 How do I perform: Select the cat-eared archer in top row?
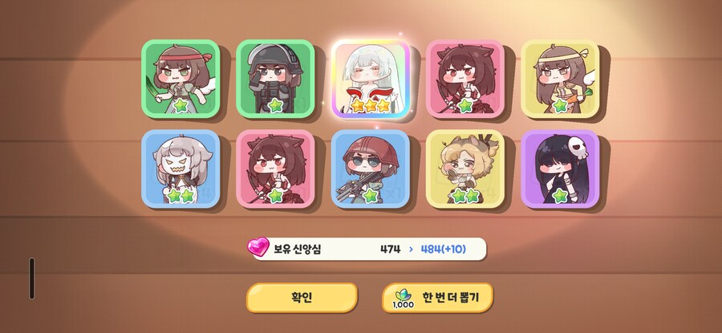coord(465,79)
